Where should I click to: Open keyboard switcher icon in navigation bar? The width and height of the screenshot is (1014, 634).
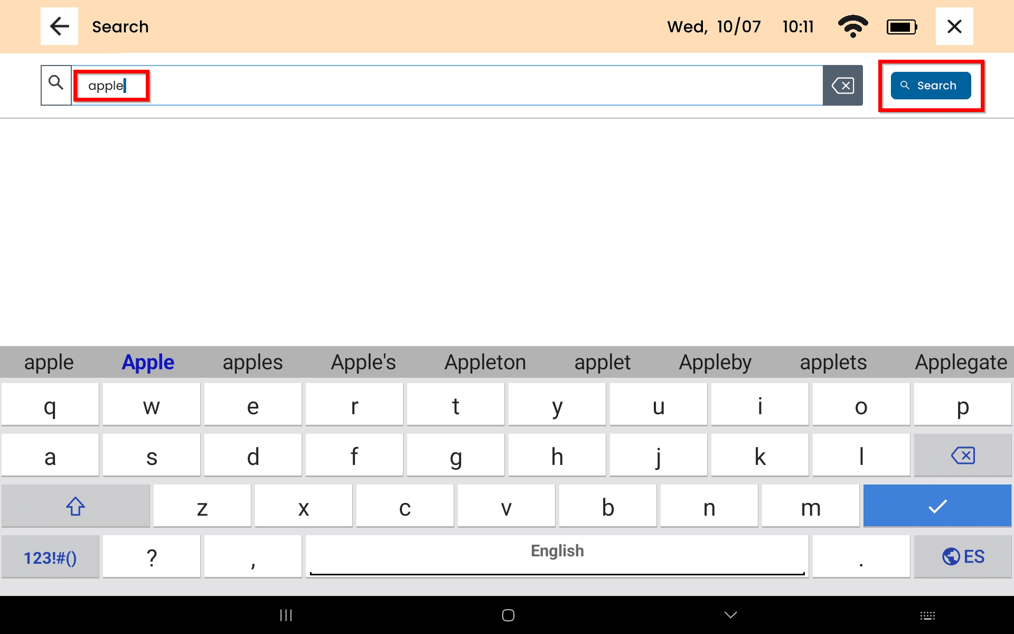click(x=927, y=615)
